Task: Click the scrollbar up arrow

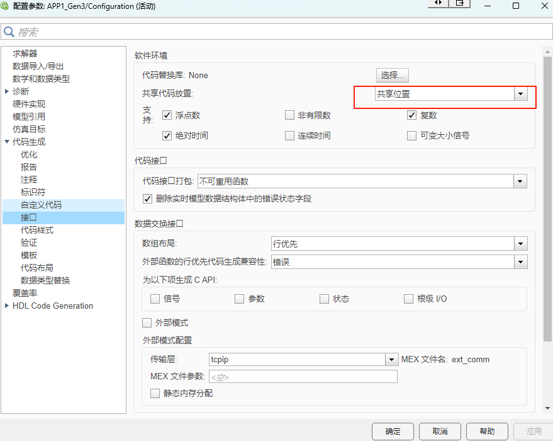Action: pos(547,52)
